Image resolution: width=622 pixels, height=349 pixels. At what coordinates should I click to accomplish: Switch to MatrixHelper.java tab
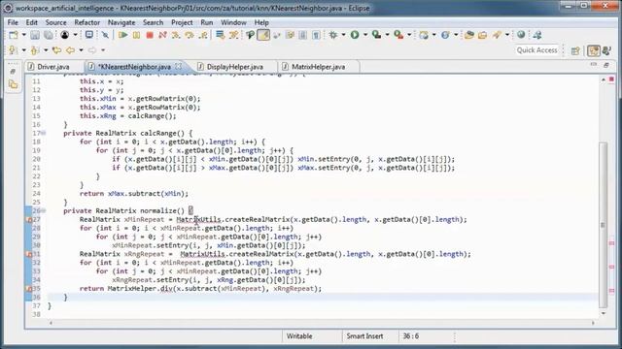[x=318, y=67]
